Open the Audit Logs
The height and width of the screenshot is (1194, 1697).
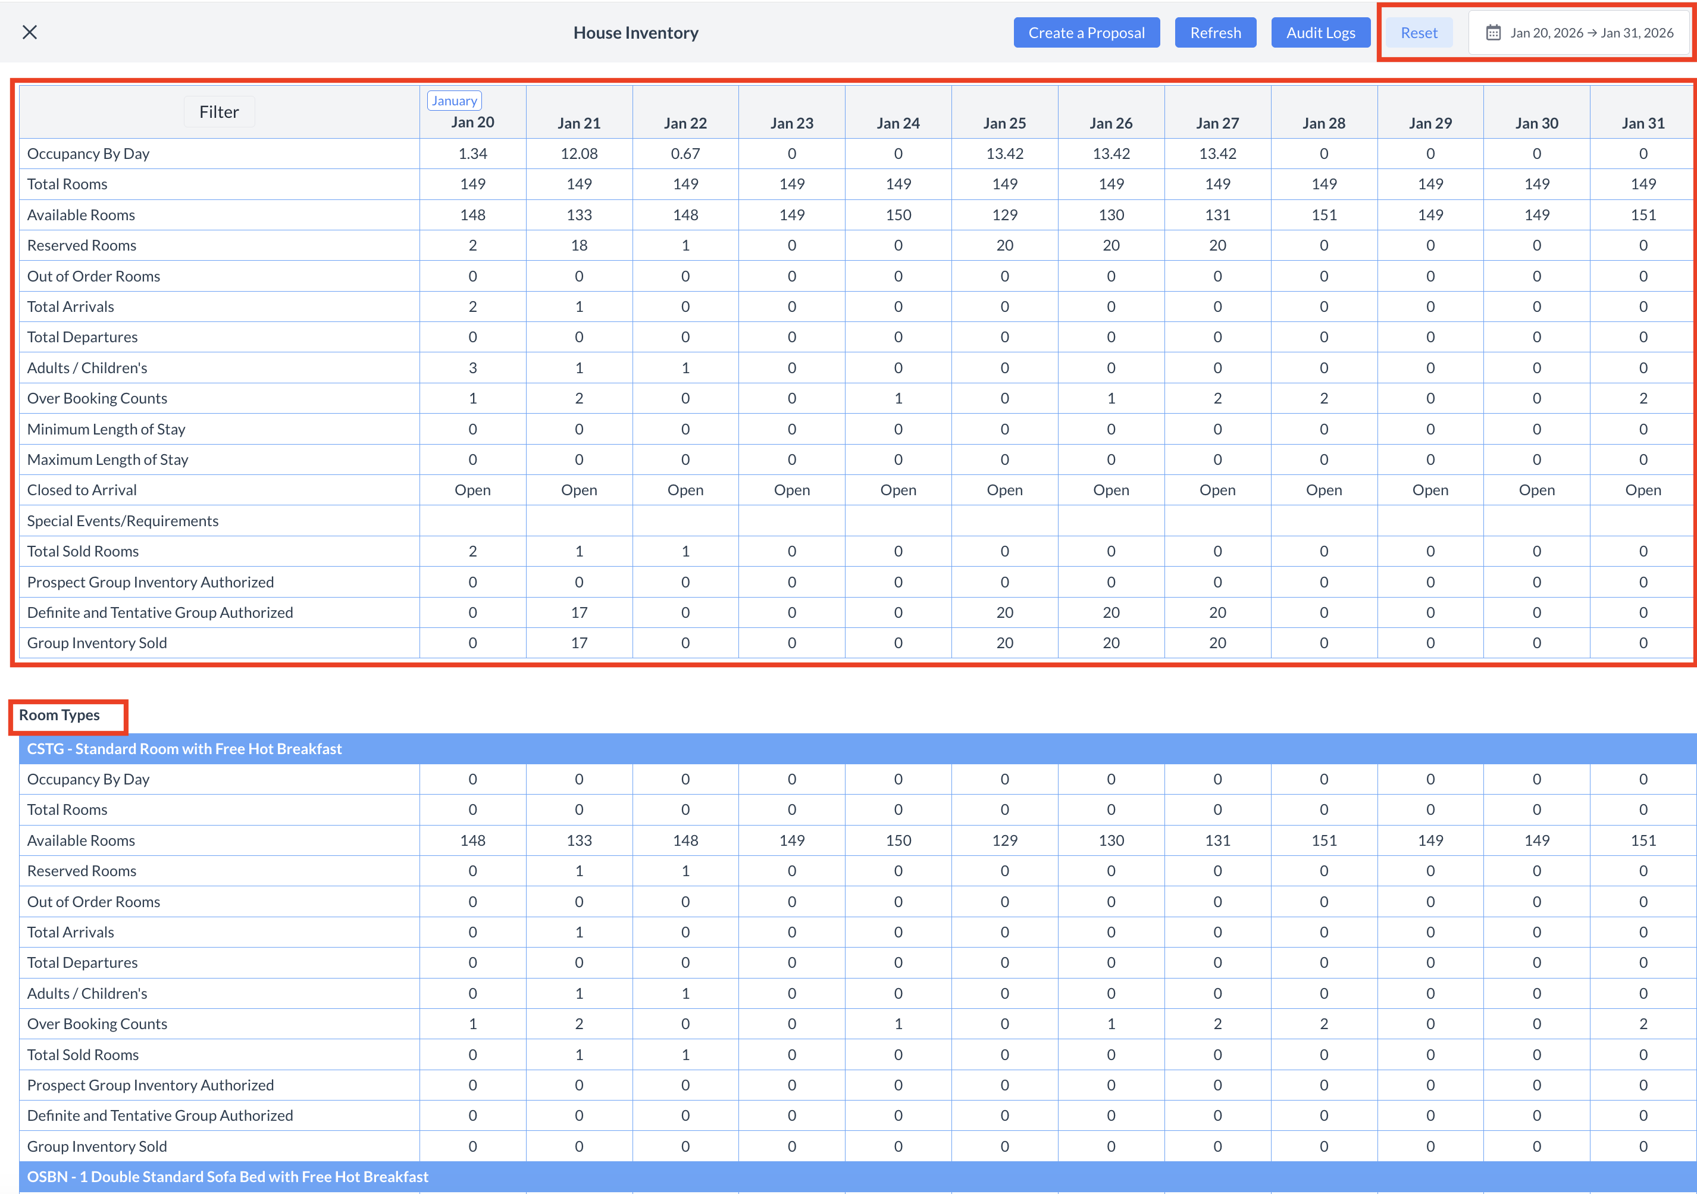[x=1320, y=33]
